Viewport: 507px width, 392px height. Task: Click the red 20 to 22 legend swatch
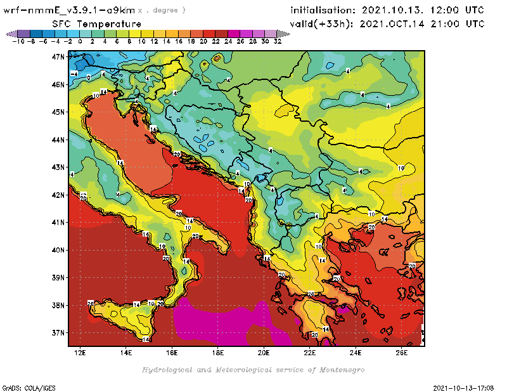point(209,34)
